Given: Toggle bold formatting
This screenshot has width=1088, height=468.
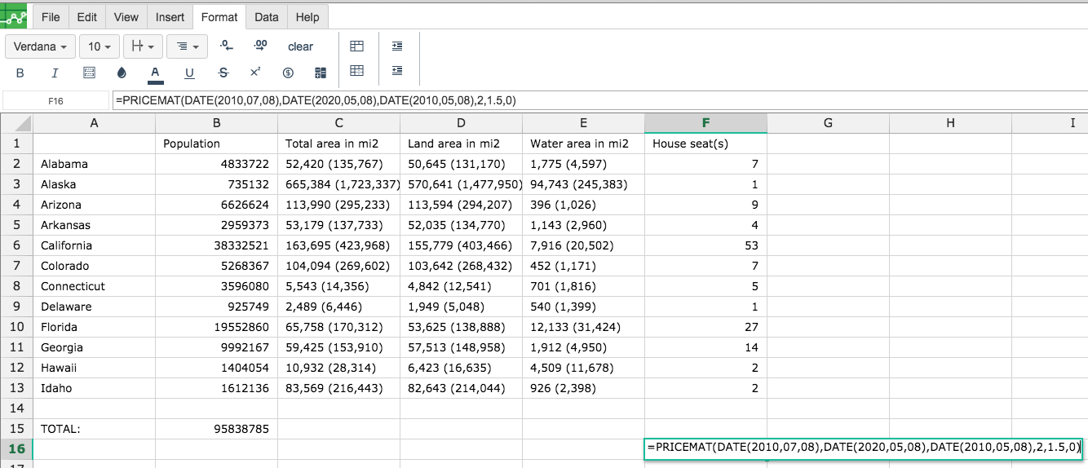Looking at the screenshot, I should tap(20, 73).
